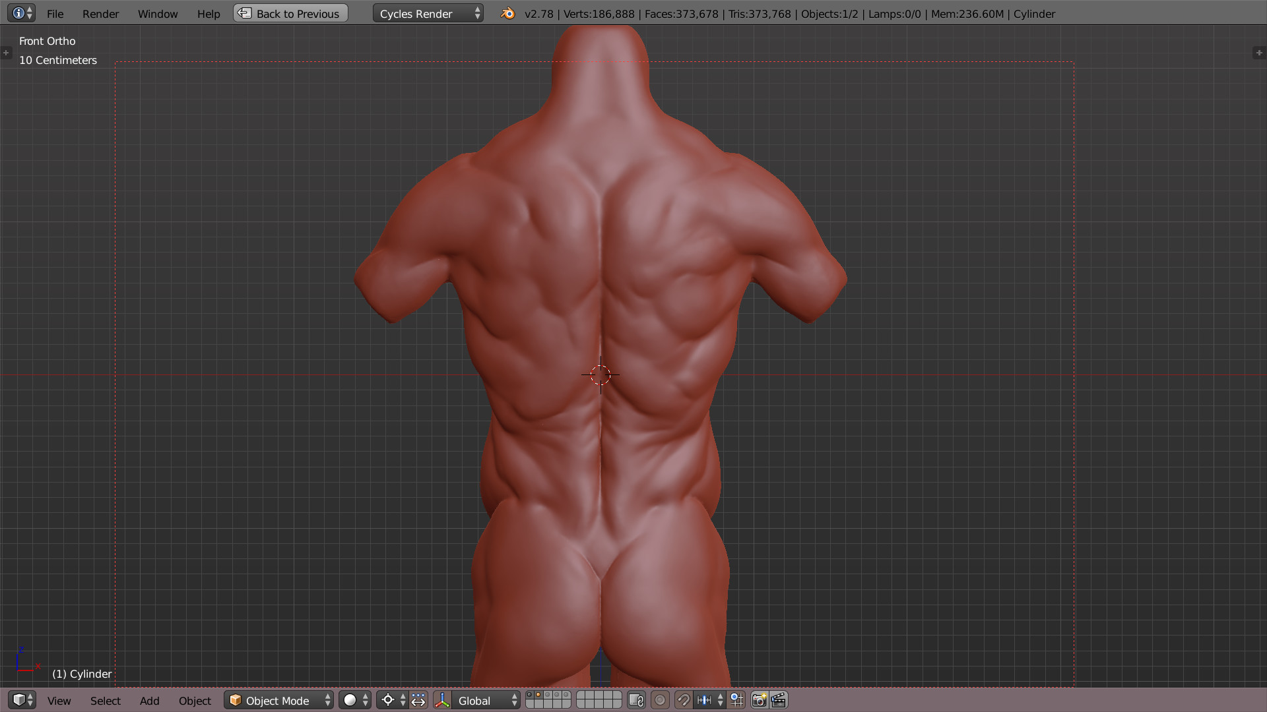1267x712 pixels.
Task: Open the File menu
Action: [x=55, y=13]
